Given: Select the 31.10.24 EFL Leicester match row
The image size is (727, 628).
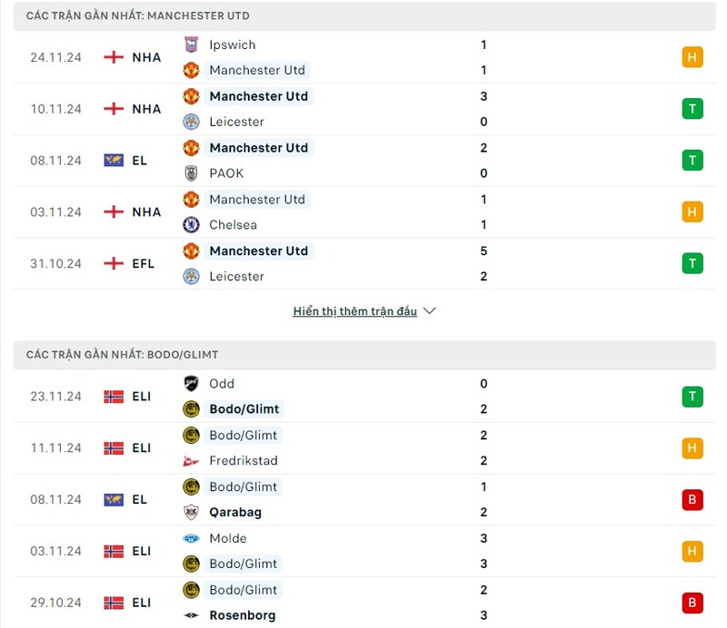Looking at the screenshot, I should (x=364, y=263).
